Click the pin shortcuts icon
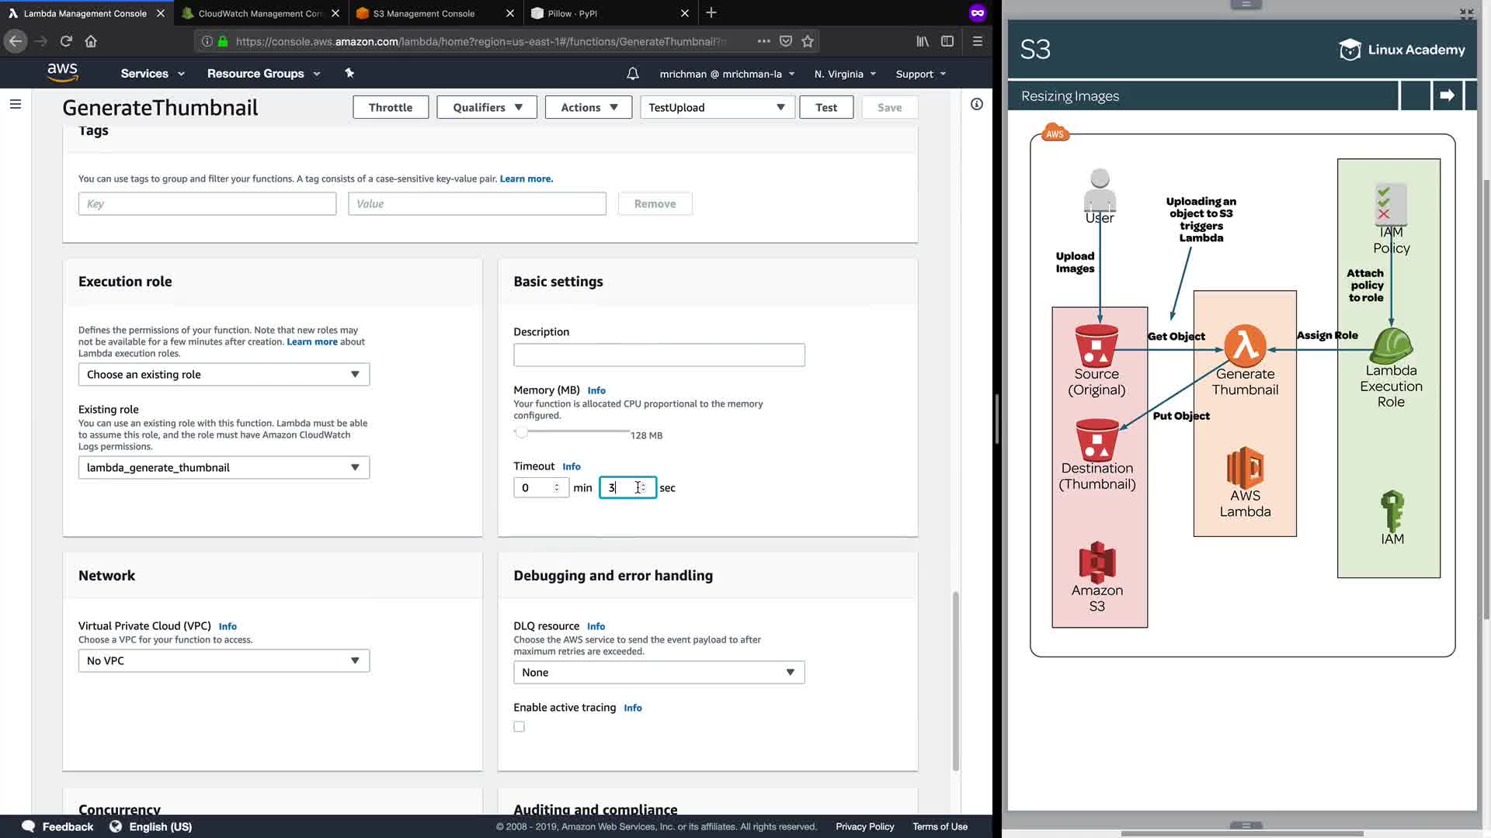The width and height of the screenshot is (1491, 838). 349,73
